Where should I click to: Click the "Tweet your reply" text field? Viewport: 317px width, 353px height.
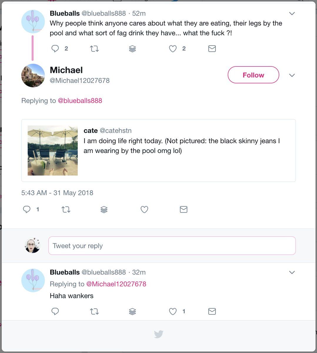pyautogui.click(x=172, y=246)
